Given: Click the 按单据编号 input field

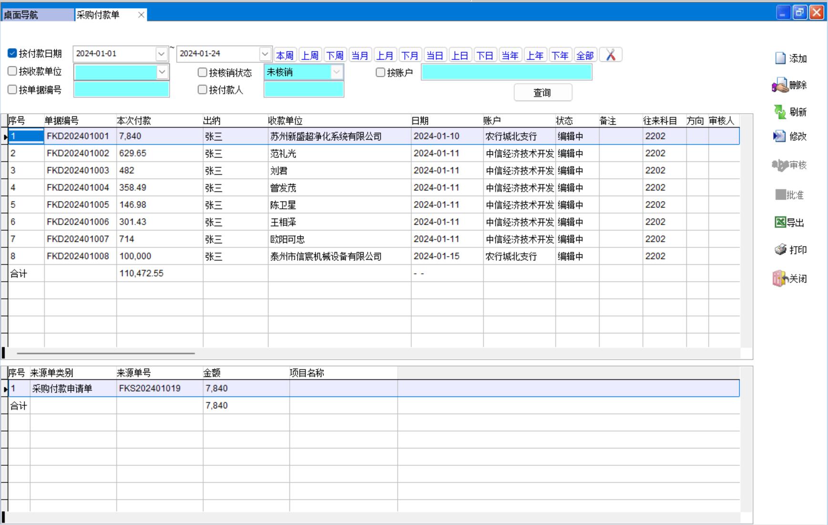Looking at the screenshot, I should (122, 90).
